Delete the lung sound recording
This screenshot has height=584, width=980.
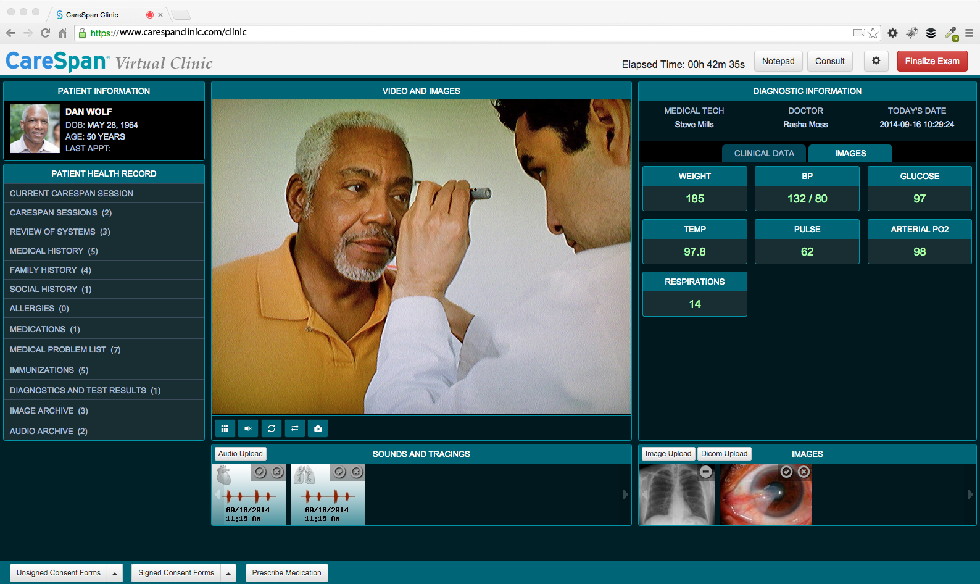tap(357, 472)
